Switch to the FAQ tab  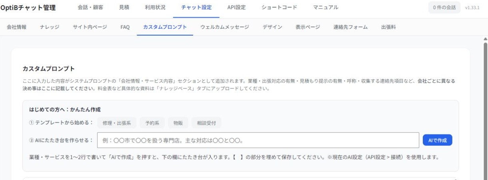pos(125,27)
